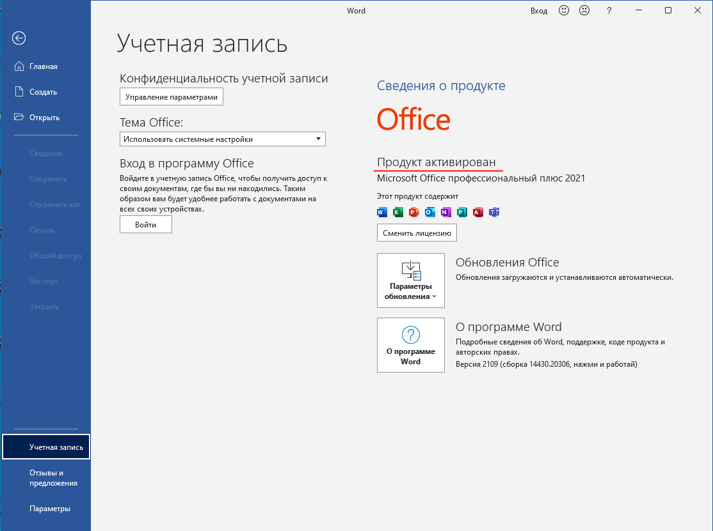Click the Учетная запись page title
This screenshot has width=713, height=531.
point(202,43)
